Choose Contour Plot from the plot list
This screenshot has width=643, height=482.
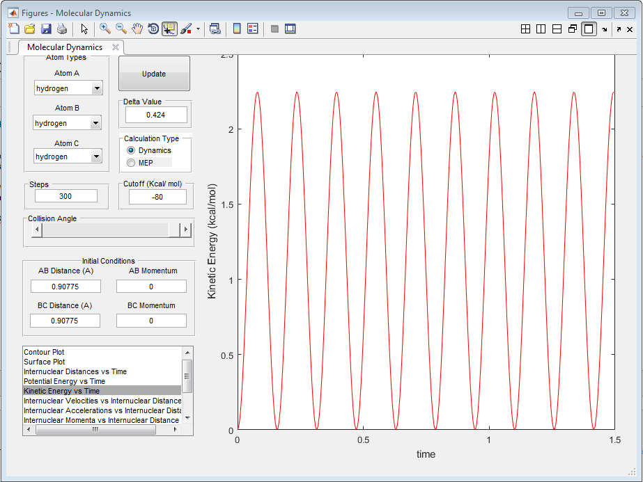coord(44,352)
